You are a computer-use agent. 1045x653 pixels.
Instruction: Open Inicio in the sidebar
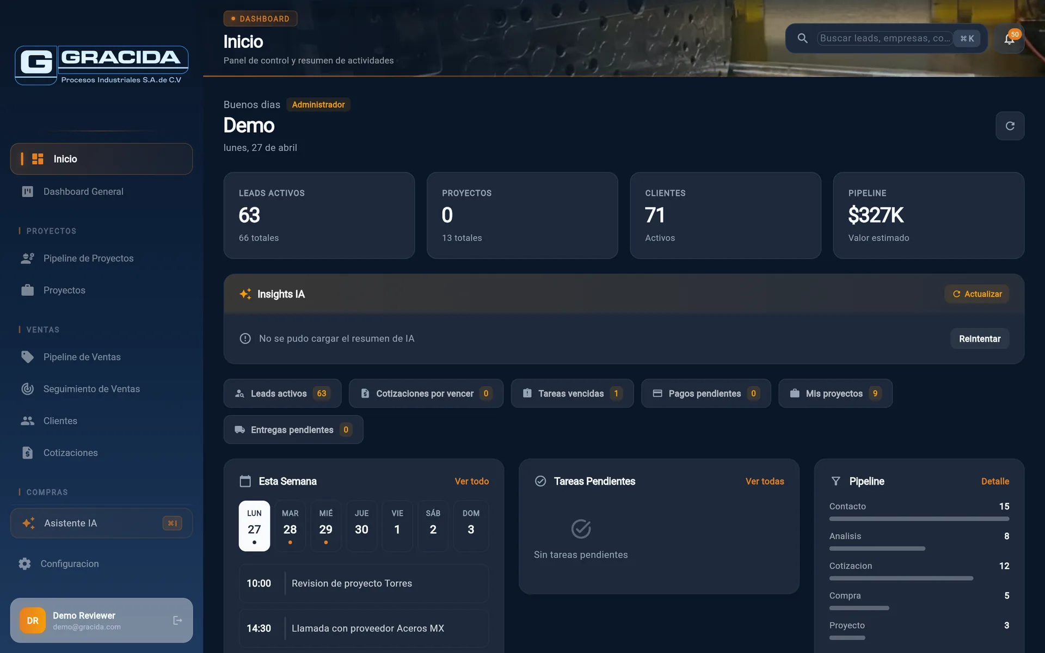(101, 159)
